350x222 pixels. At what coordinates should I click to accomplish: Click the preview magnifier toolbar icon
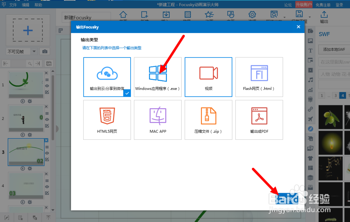(274, 15)
